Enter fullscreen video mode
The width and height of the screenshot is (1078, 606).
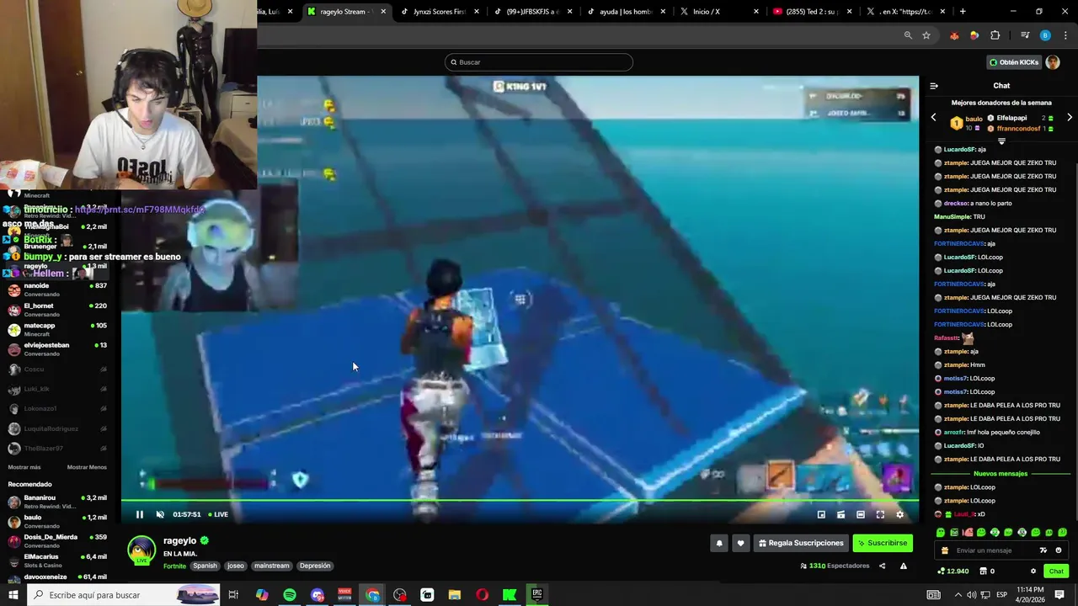[880, 514]
